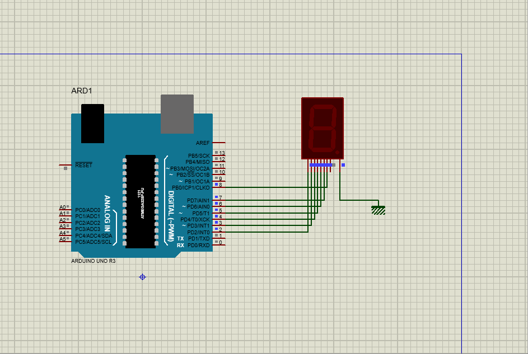Image resolution: width=528 pixels, height=354 pixels.
Task: Click the DIGITAL (~PWM) header text
Action: click(x=171, y=216)
